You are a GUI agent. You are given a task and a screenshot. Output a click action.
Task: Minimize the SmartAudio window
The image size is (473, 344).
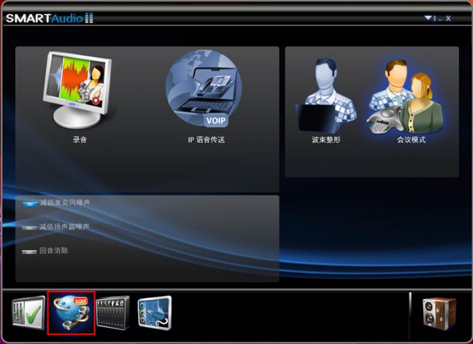(440, 19)
